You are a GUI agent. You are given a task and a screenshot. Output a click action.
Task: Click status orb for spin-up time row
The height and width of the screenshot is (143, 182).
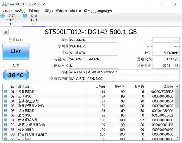[x=5, y=97]
